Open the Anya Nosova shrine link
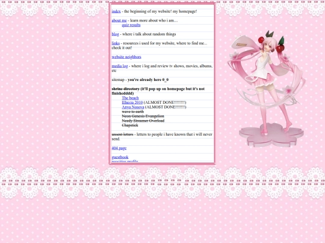Screen dimensions: 325x243 pyautogui.click(x=133, y=107)
